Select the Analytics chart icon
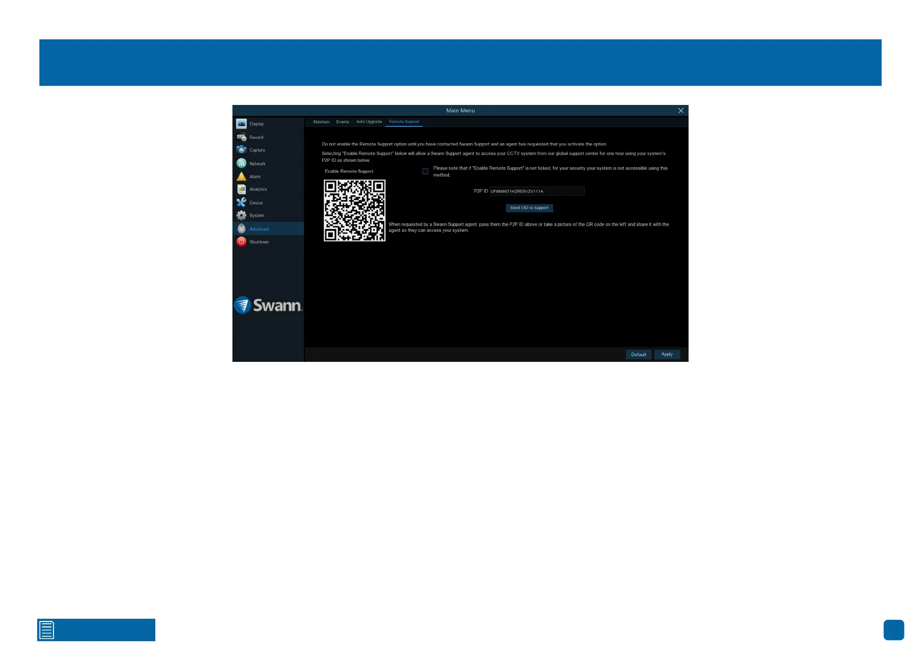921x651 pixels. [241, 189]
